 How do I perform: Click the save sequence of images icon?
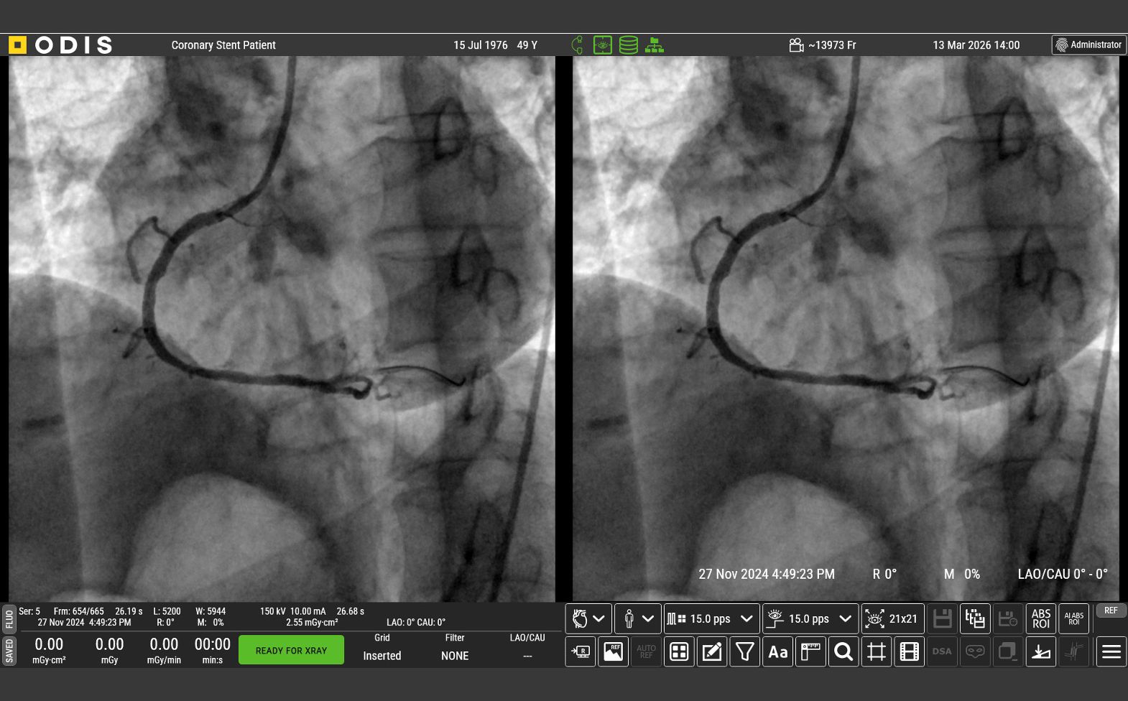[x=975, y=618]
